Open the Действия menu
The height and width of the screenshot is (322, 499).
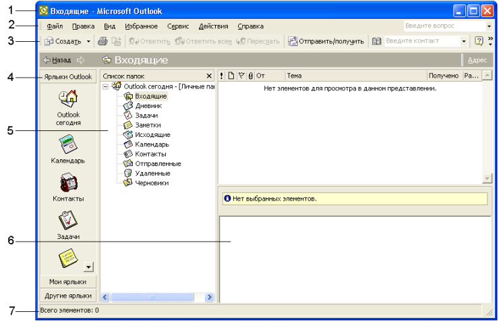click(x=213, y=26)
